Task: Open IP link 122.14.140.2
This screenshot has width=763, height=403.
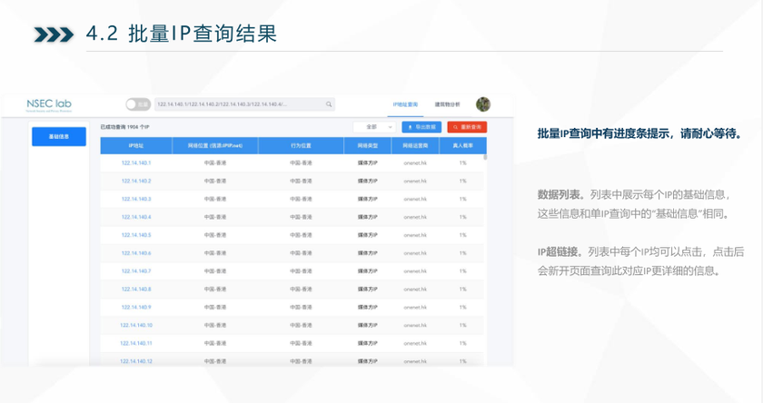Action: (x=136, y=181)
